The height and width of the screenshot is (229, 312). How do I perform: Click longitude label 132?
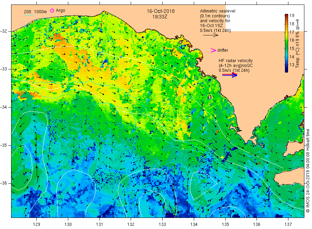131,224
